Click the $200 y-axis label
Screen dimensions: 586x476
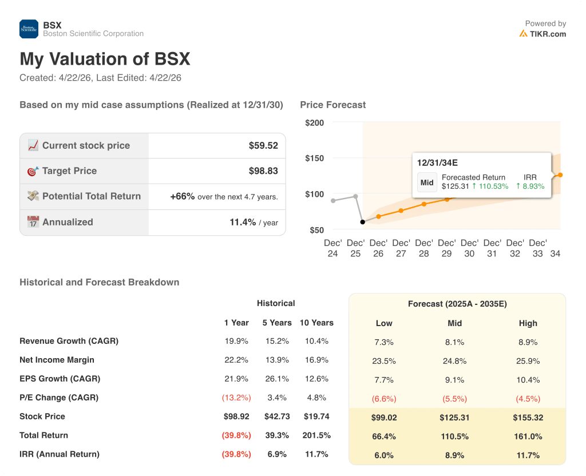314,122
